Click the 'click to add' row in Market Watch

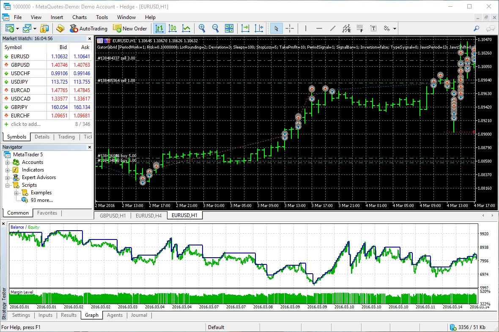click(25, 124)
